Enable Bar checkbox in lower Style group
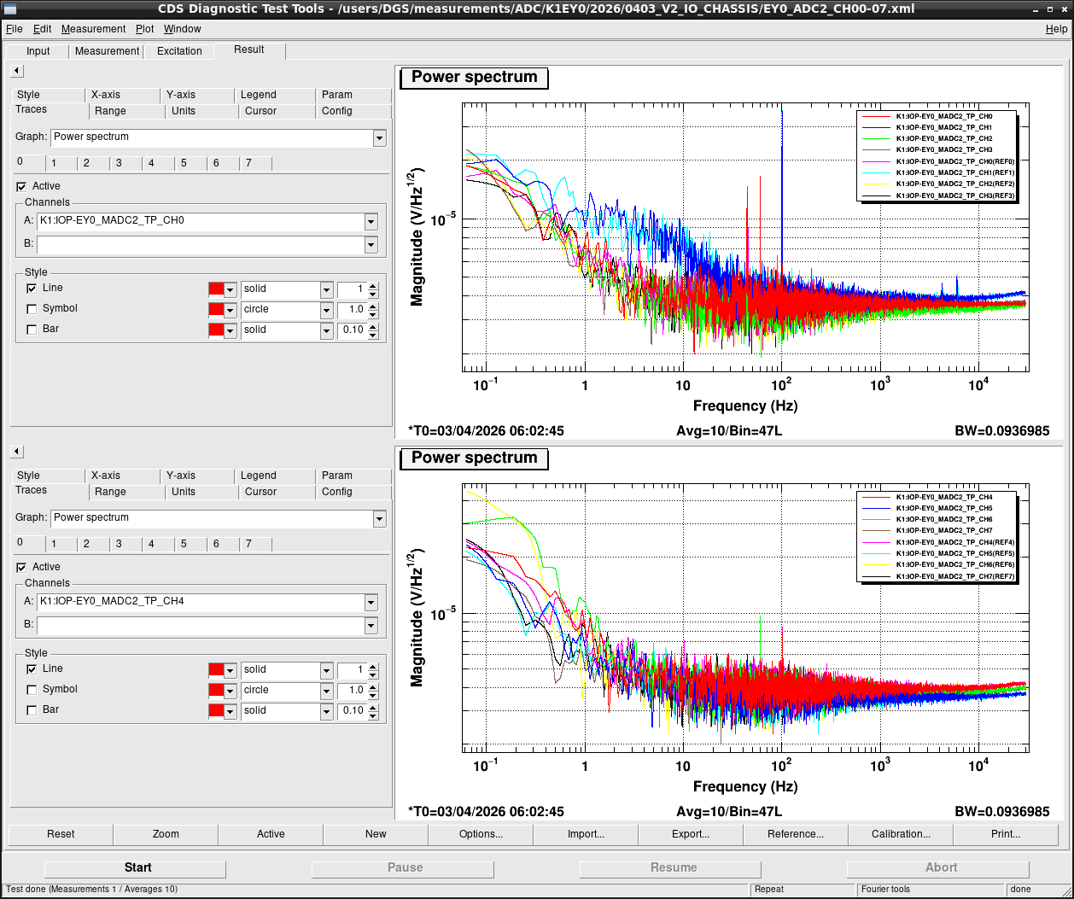This screenshot has width=1074, height=899. (x=32, y=710)
